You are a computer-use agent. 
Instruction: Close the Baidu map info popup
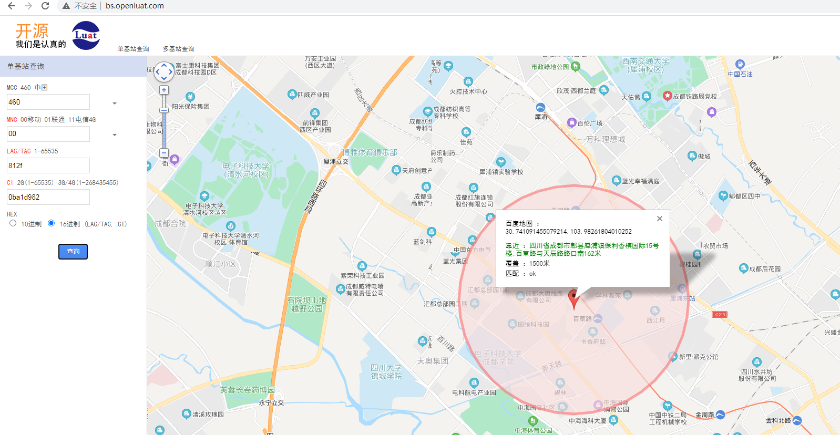pos(660,219)
